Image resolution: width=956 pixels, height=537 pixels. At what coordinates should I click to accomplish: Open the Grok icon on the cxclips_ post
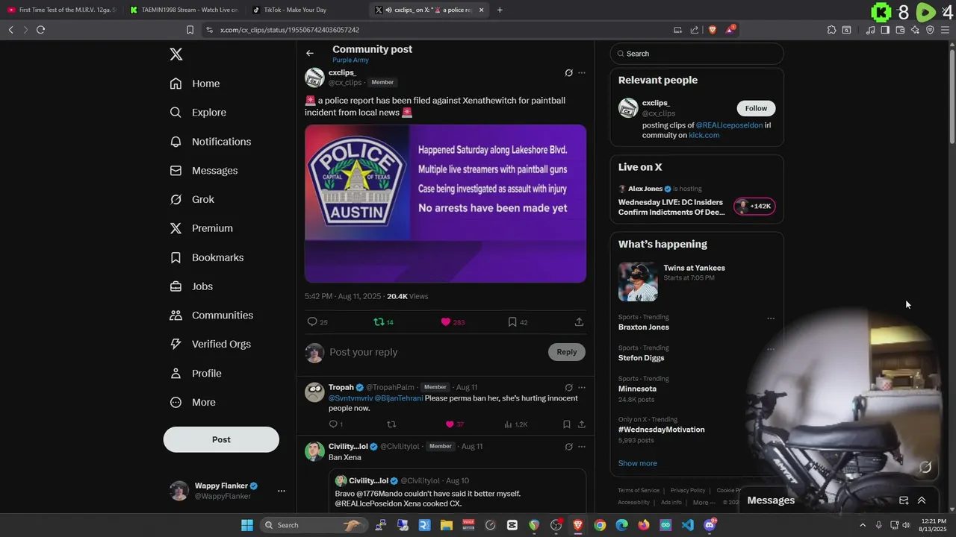(568, 73)
